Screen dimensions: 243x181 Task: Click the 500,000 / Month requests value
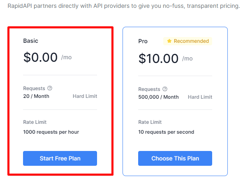(158, 97)
